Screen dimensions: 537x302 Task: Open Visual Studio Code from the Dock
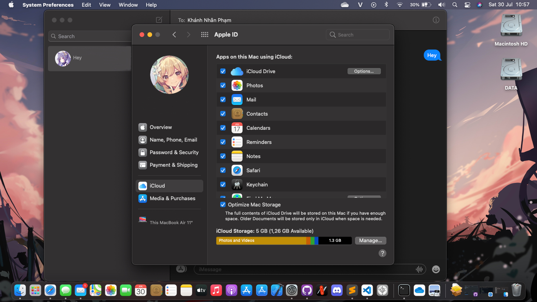click(x=367, y=291)
